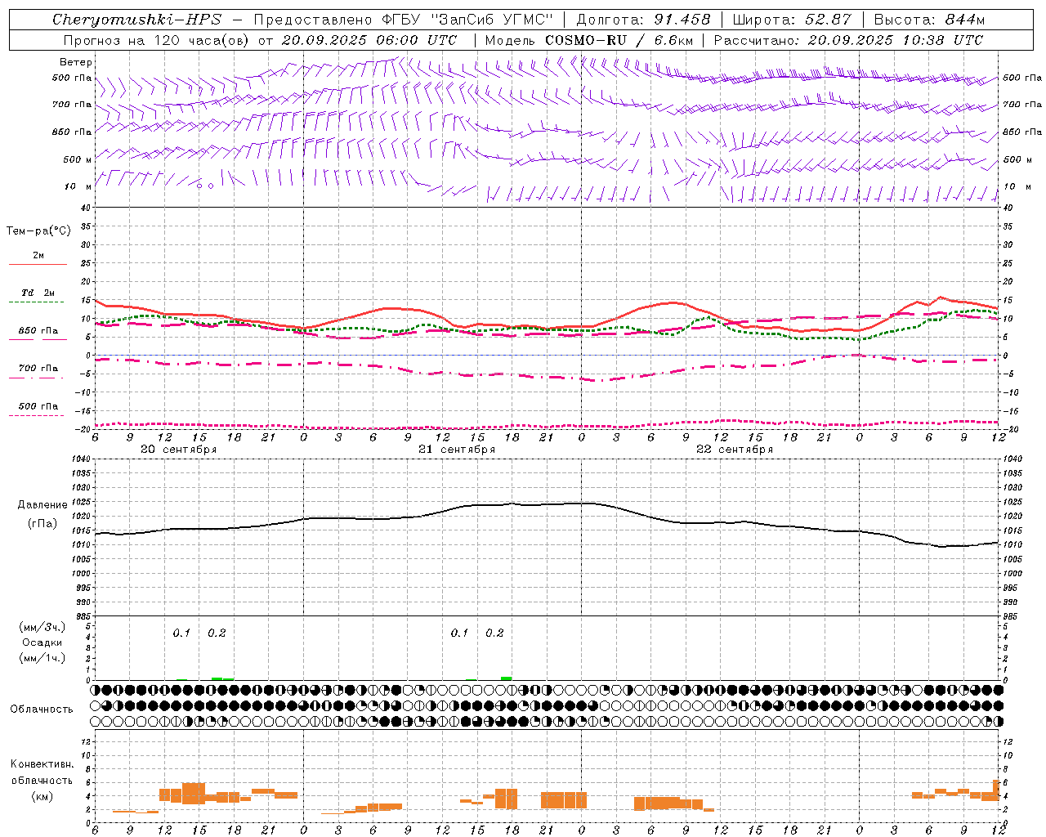1046x837 pixels.
Task: Click the 22 сентября date label
Action: point(735,450)
